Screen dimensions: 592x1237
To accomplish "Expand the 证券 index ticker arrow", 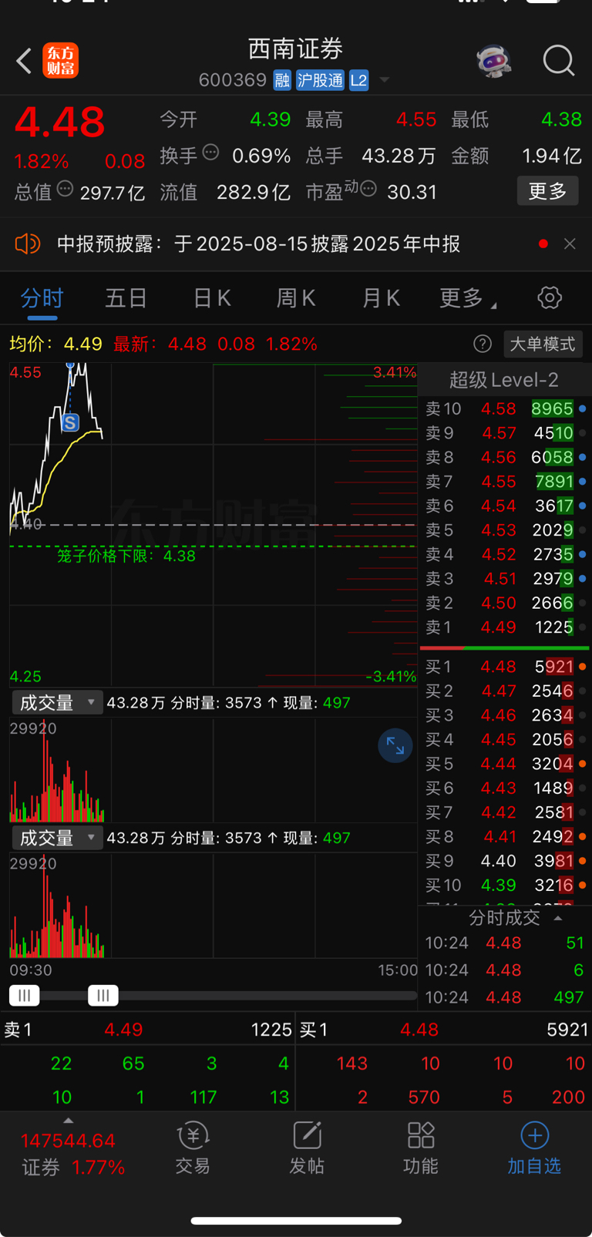I will point(68,1121).
